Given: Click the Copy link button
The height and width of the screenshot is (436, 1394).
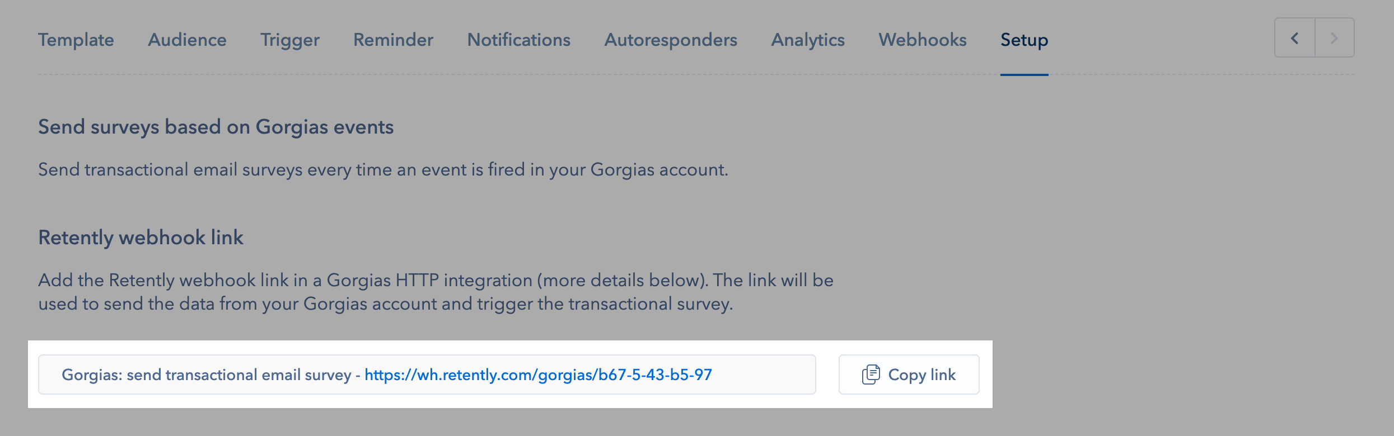Looking at the screenshot, I should (x=909, y=375).
